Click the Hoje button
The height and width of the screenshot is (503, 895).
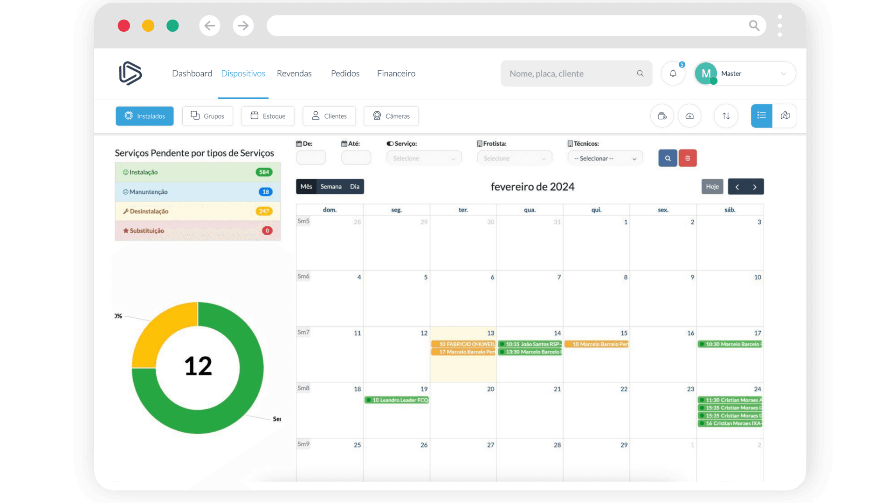(712, 187)
